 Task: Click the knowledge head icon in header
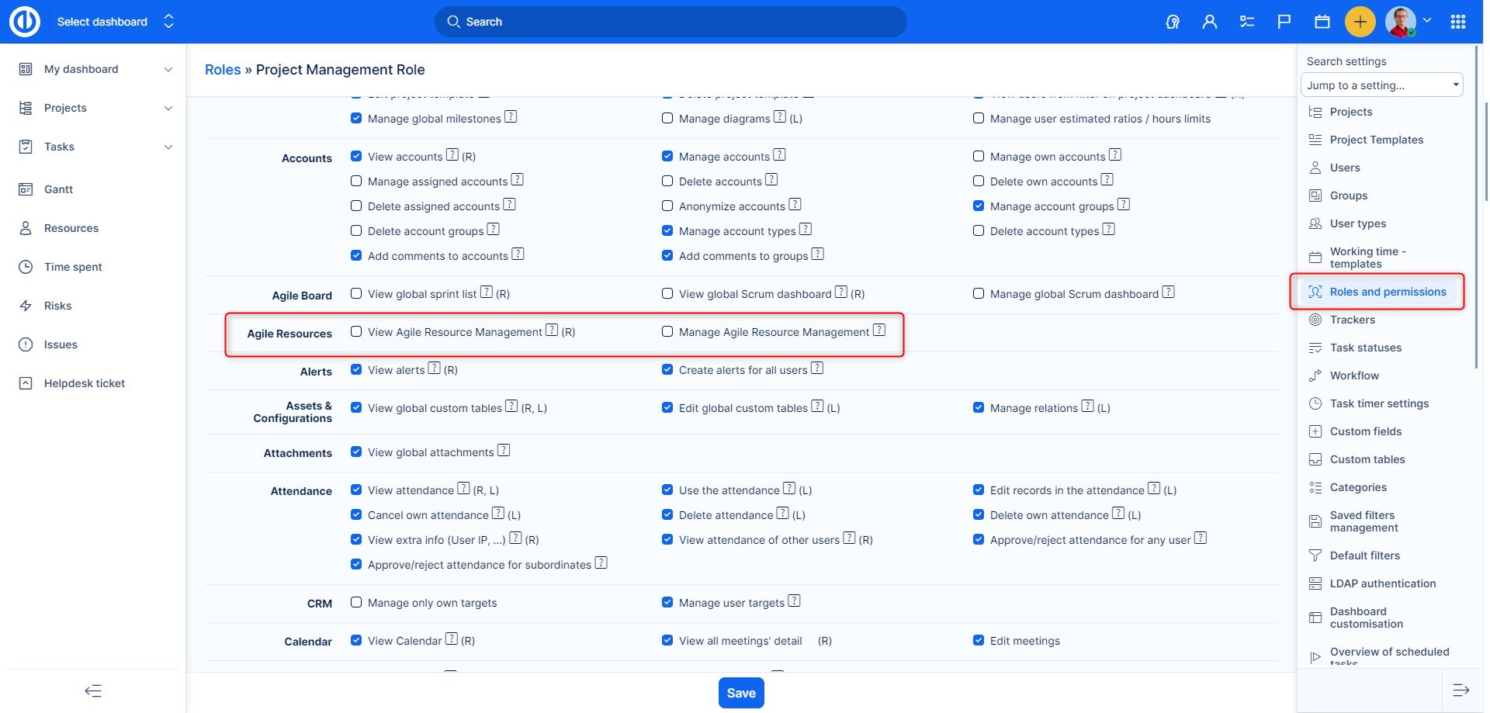point(1173,22)
